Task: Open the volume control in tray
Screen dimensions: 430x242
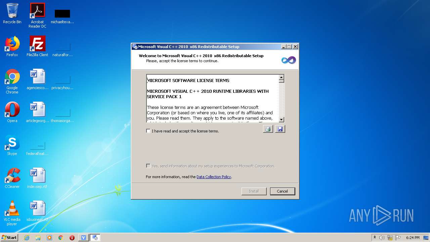Action: coord(382,238)
